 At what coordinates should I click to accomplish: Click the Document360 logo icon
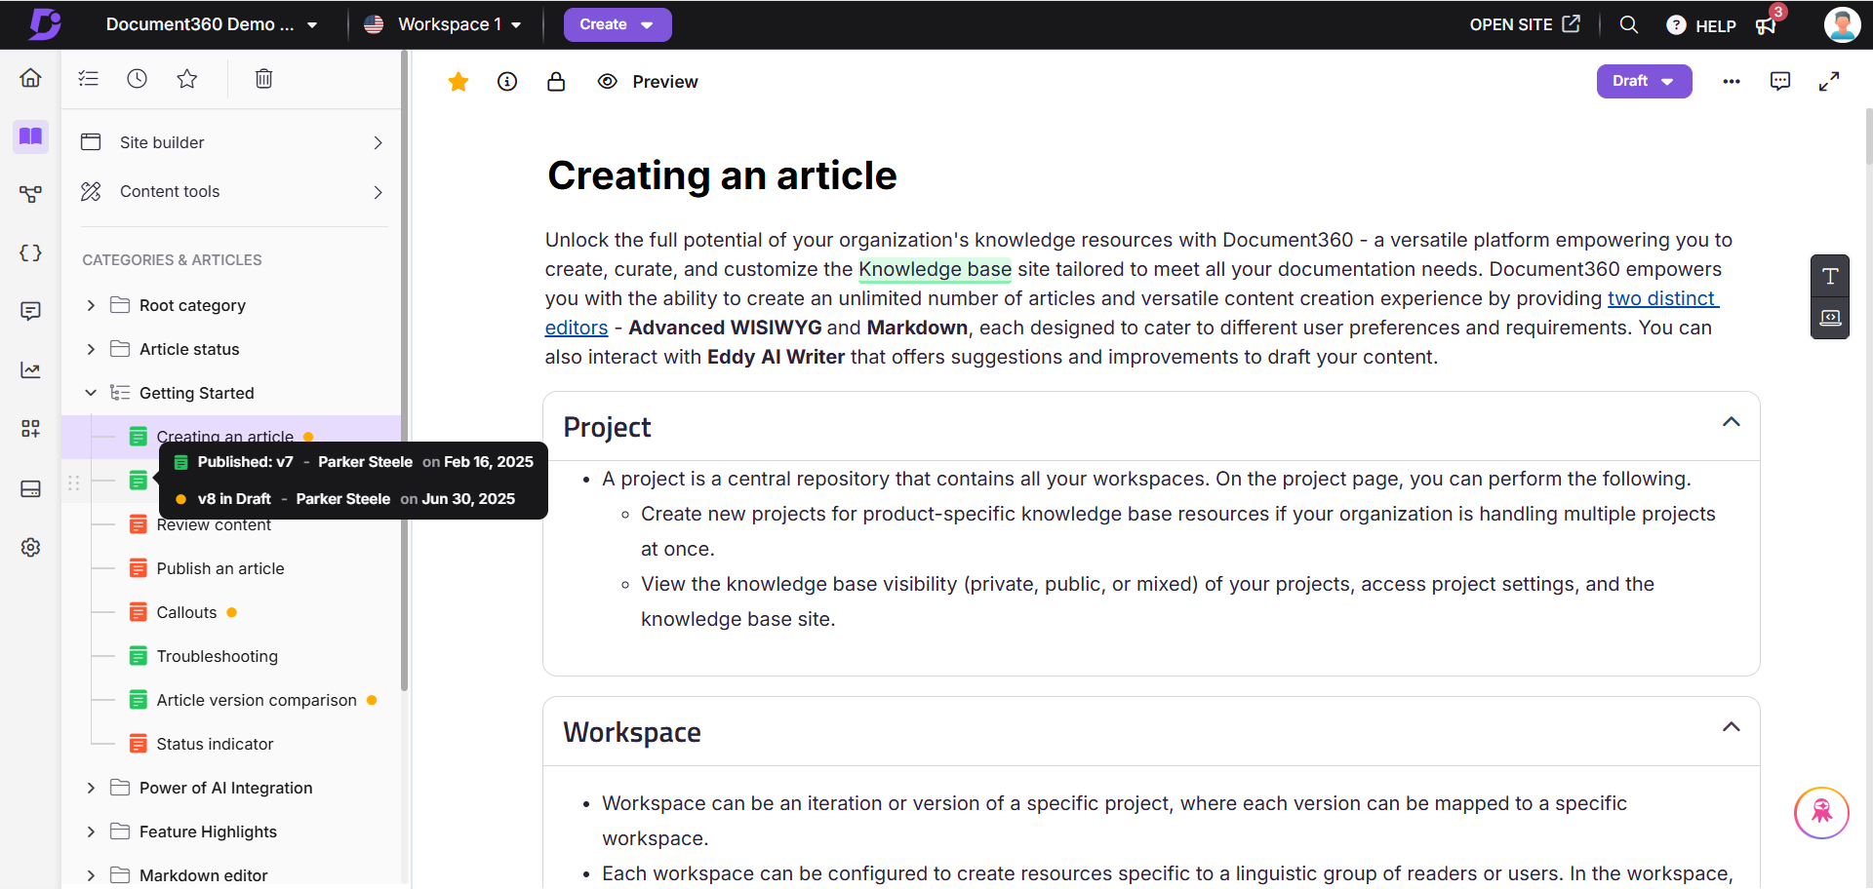coord(44,24)
